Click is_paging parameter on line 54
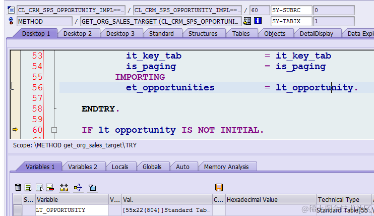This screenshot has height=216, width=374. pos(151,67)
